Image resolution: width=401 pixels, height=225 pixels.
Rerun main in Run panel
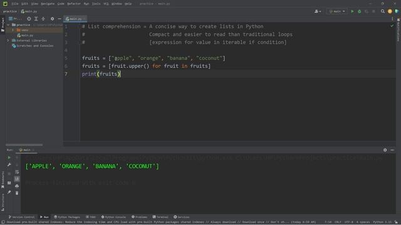pyautogui.click(x=9, y=157)
